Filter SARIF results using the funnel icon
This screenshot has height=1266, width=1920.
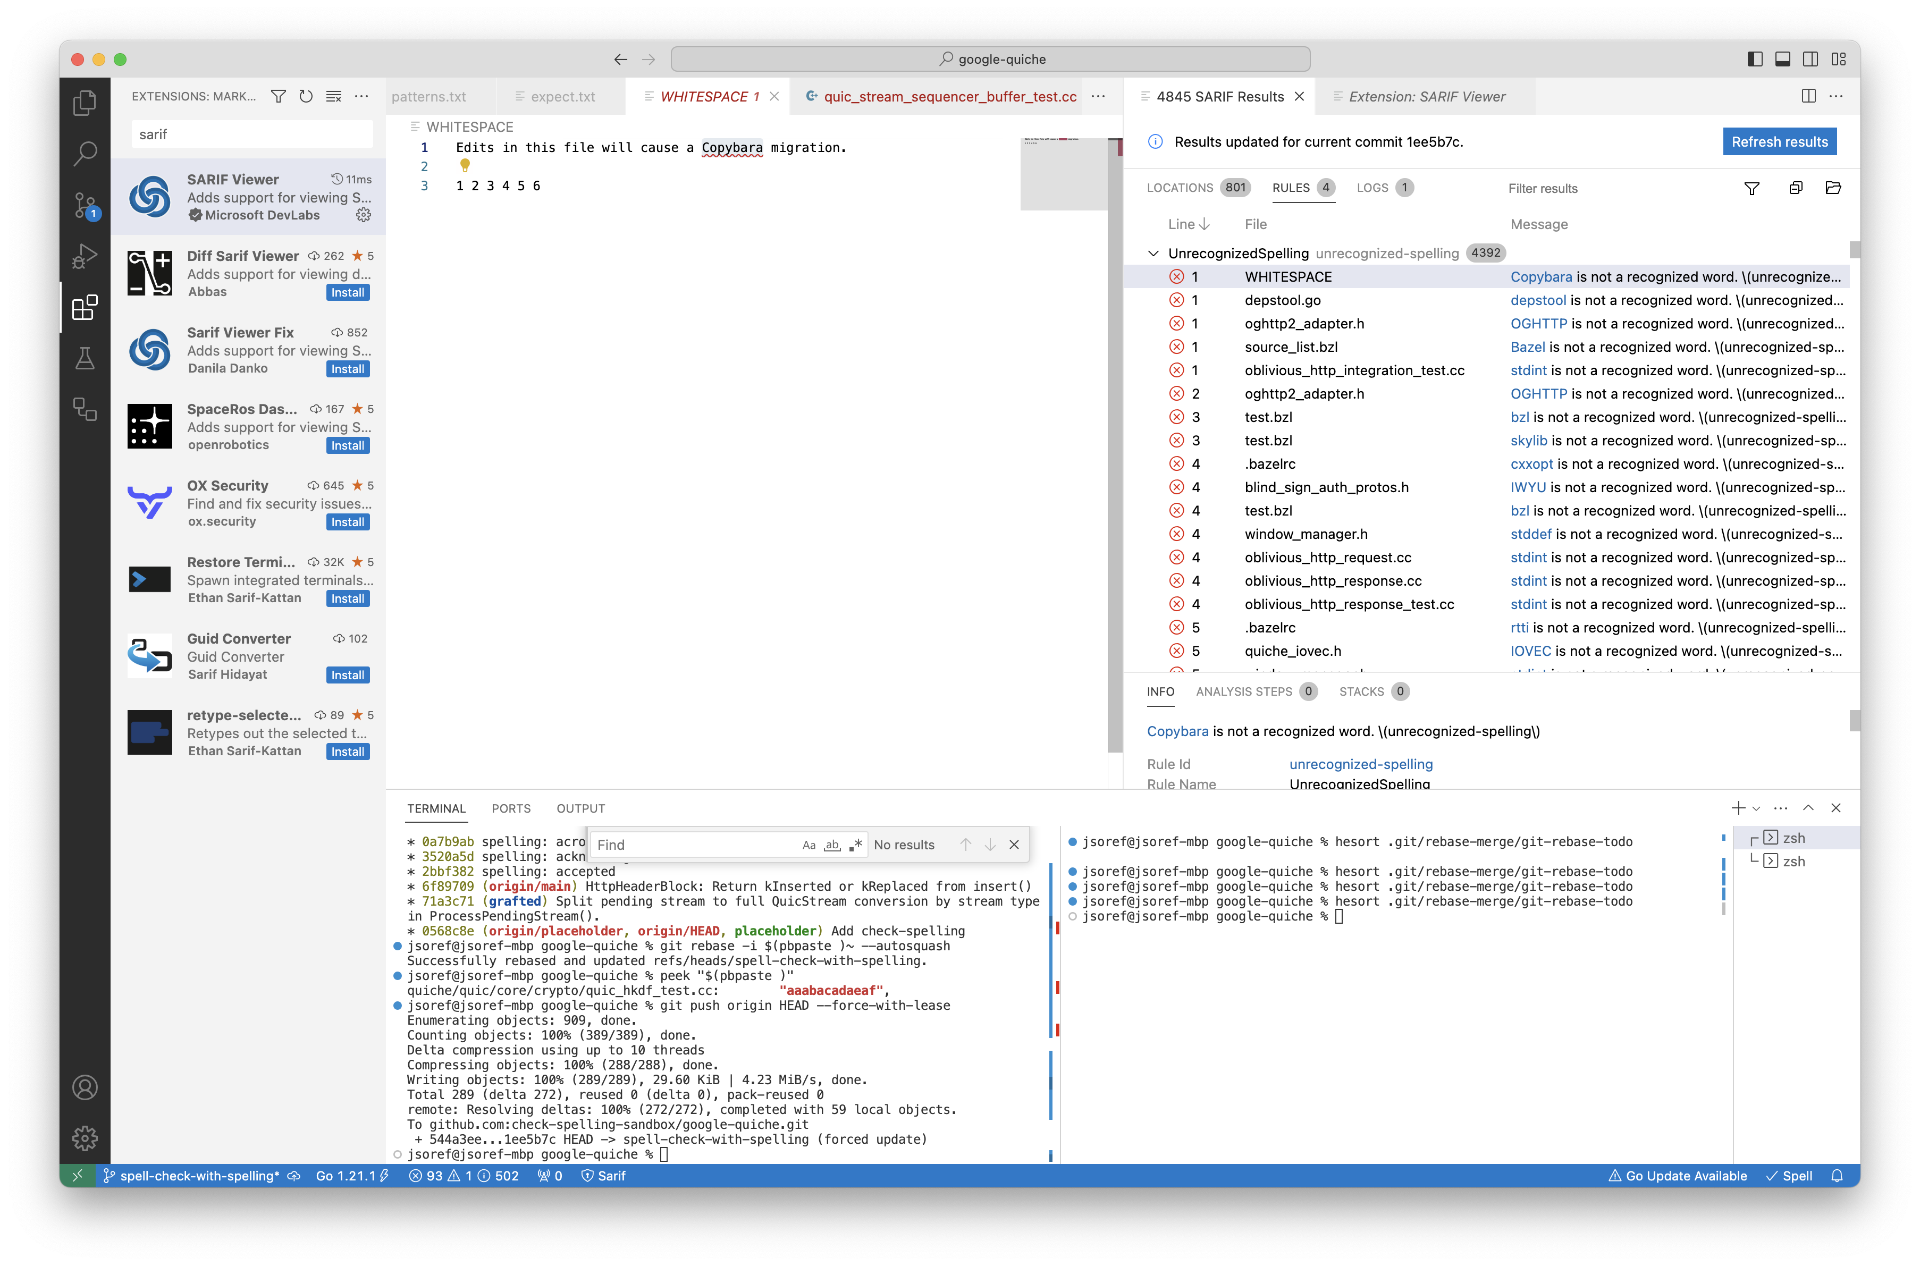(1751, 188)
